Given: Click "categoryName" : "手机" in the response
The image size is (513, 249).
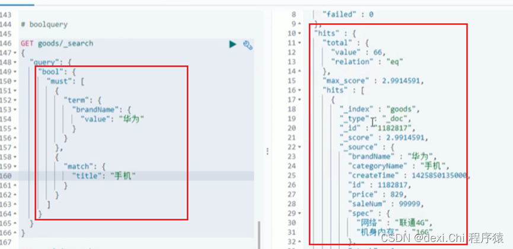Looking at the screenshot, I should click(x=399, y=166).
